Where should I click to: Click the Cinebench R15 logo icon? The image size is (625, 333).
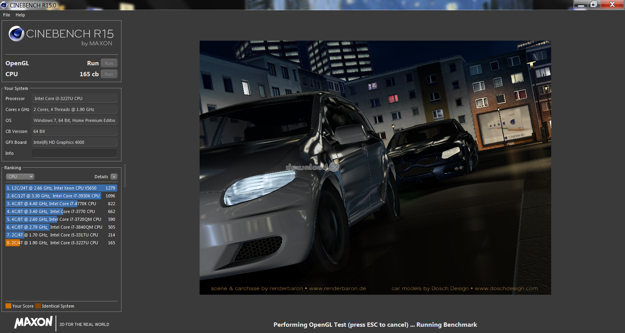point(16,34)
